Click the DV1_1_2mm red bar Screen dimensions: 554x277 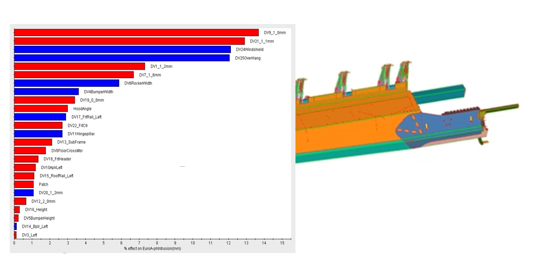tap(79, 66)
